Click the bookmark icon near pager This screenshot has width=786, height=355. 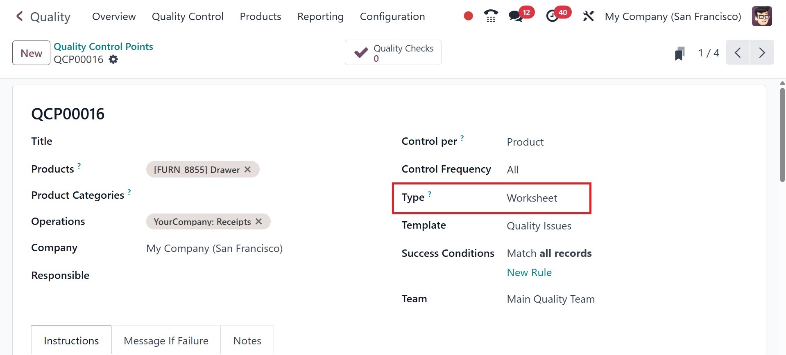click(680, 53)
